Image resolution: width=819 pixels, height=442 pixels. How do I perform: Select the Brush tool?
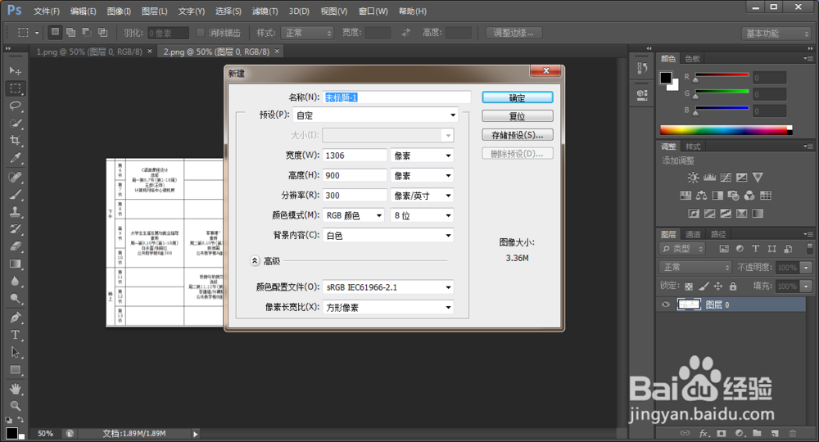pos(15,195)
